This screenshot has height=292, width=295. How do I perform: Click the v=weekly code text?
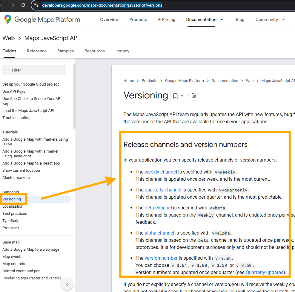[x=225, y=172]
